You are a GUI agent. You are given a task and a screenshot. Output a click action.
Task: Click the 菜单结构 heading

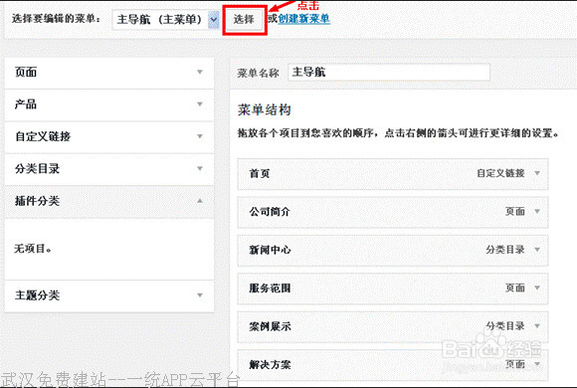pyautogui.click(x=265, y=109)
